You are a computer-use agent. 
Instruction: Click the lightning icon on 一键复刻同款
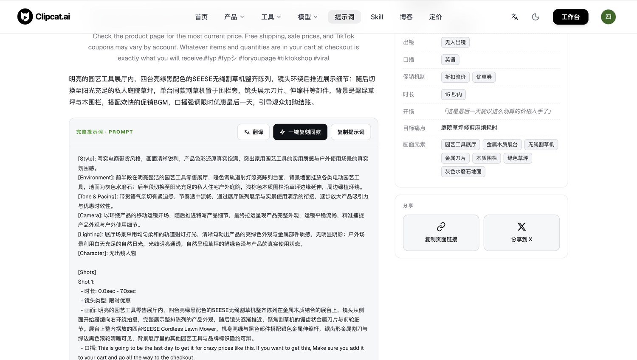(x=282, y=132)
